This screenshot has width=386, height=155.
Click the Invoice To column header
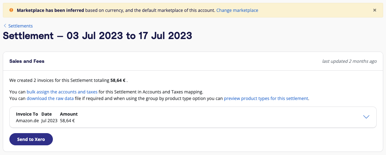(x=27, y=114)
